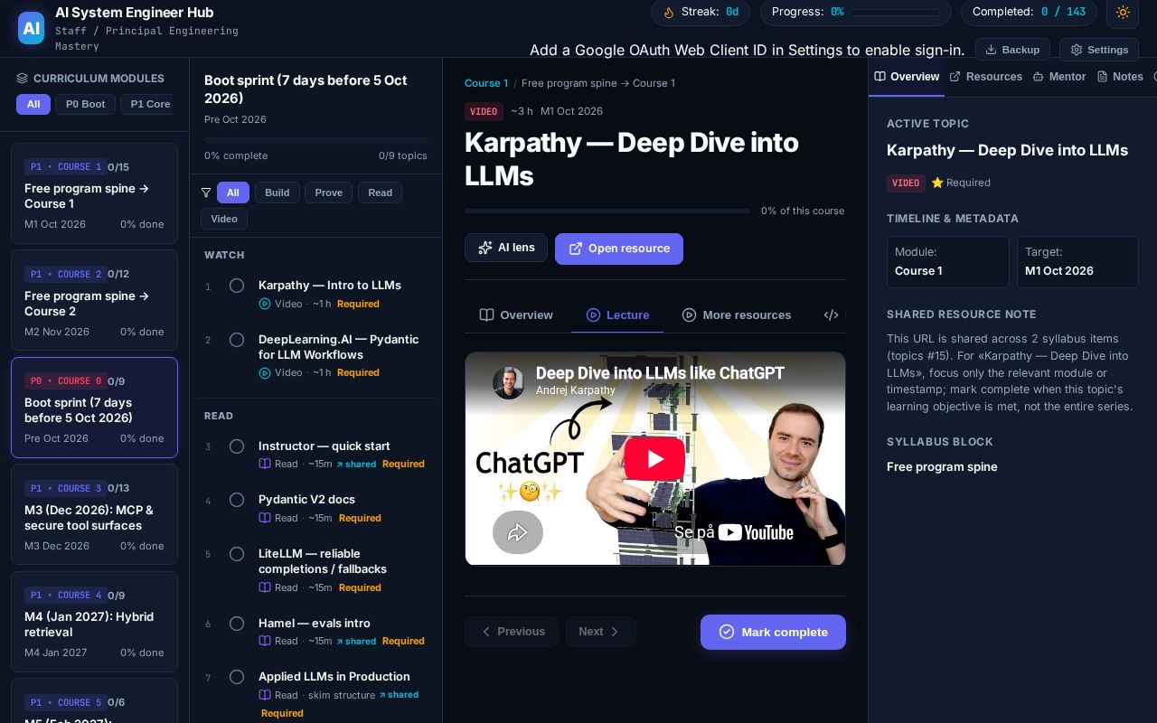
Task: Check Applied LLMs in Production circle
Action: pyautogui.click(x=237, y=677)
